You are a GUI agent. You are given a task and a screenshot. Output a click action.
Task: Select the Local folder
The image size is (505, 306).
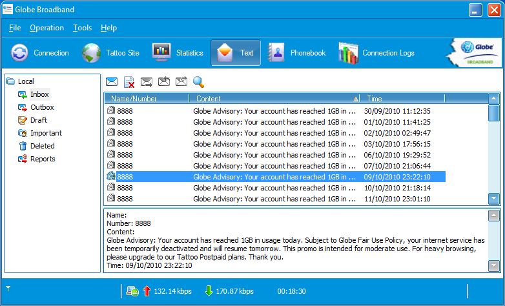point(20,81)
